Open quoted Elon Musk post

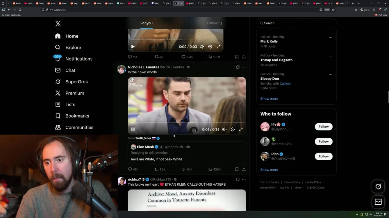coord(187,153)
